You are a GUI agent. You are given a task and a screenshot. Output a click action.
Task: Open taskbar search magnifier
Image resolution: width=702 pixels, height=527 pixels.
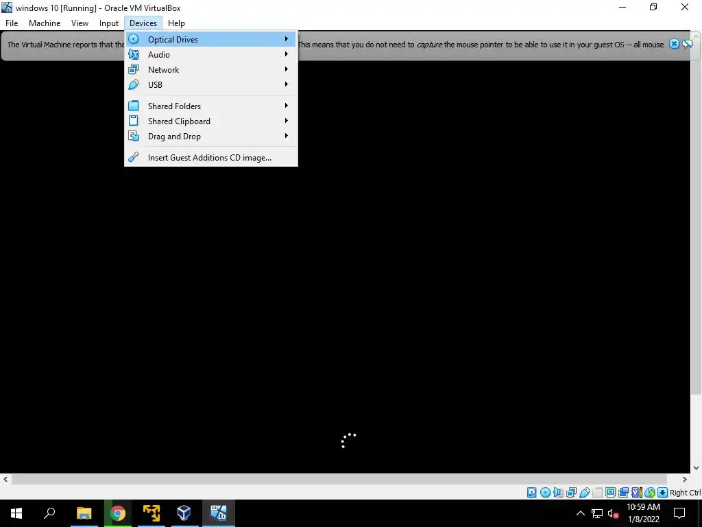(x=49, y=513)
